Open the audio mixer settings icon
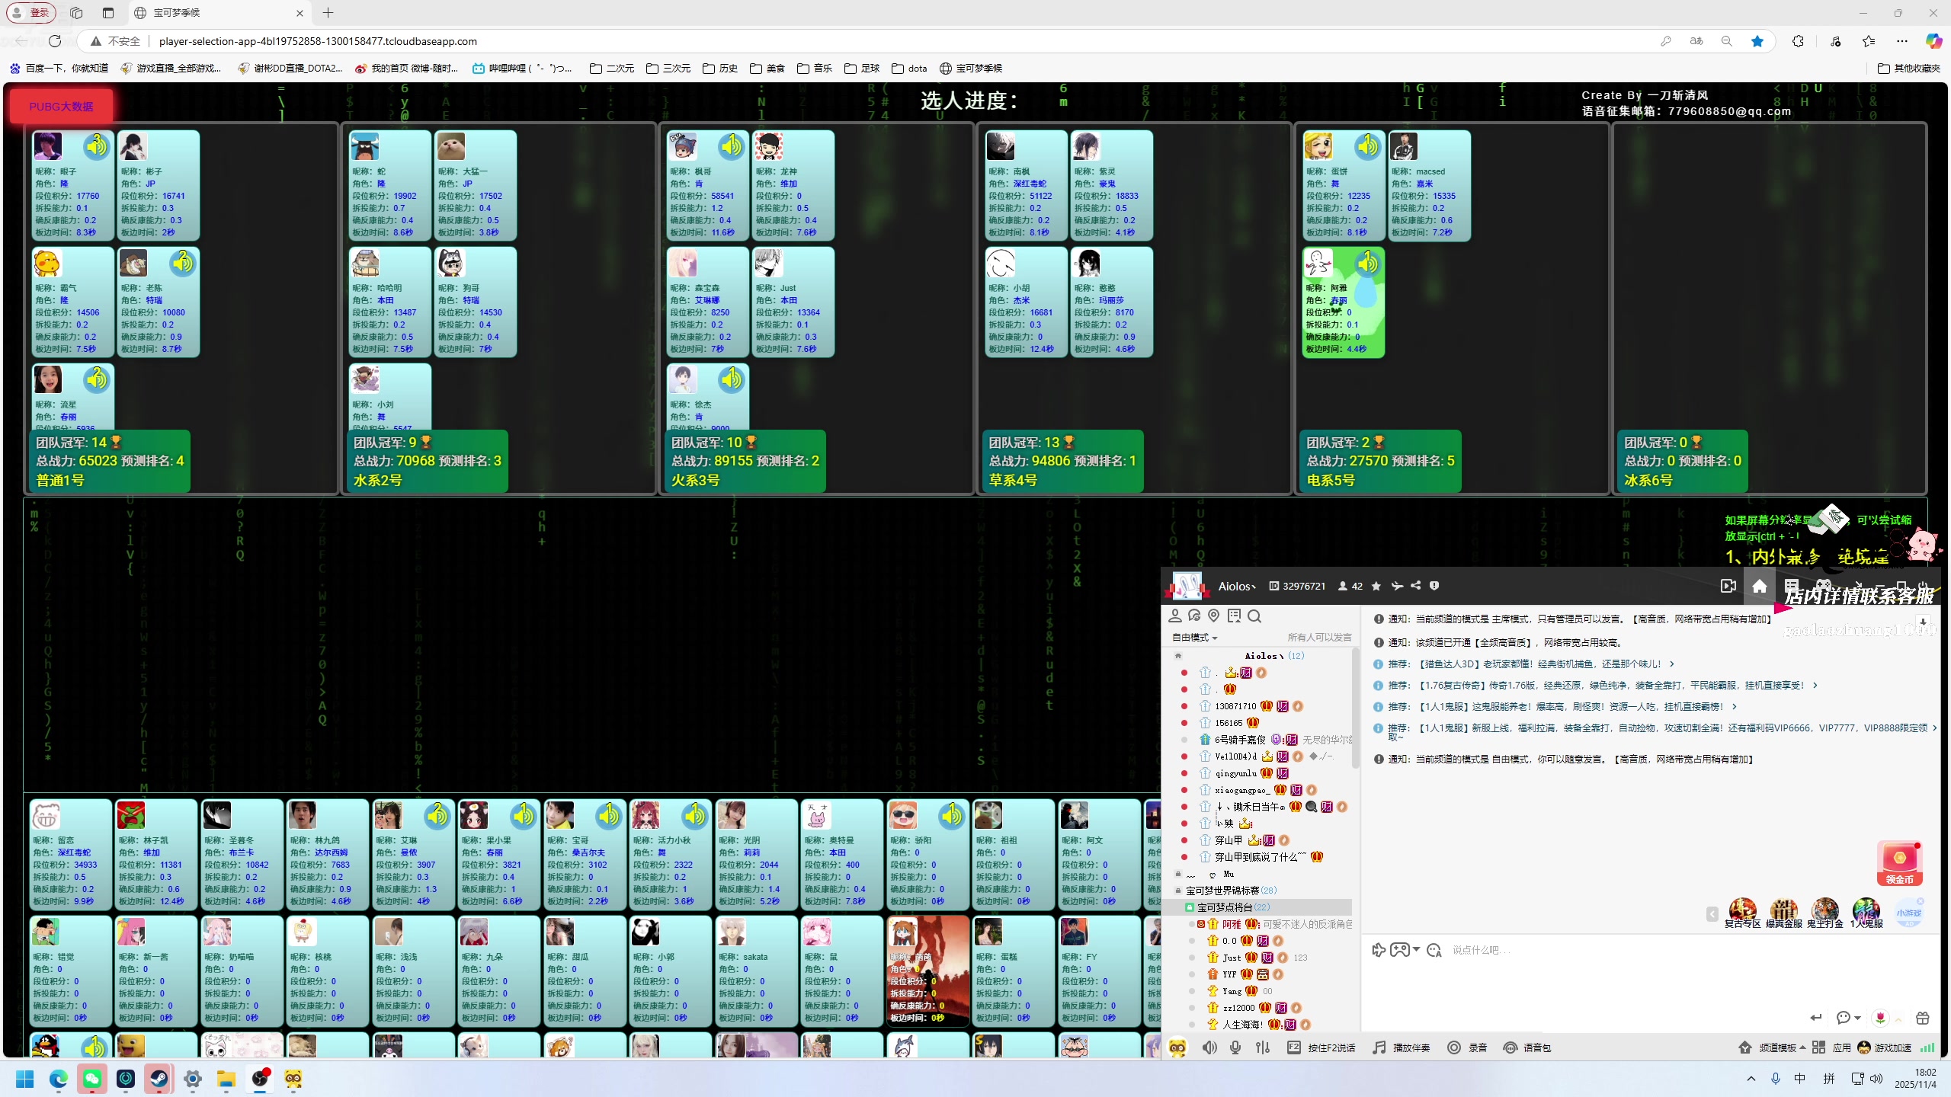This screenshot has width=1951, height=1097. [1263, 1047]
